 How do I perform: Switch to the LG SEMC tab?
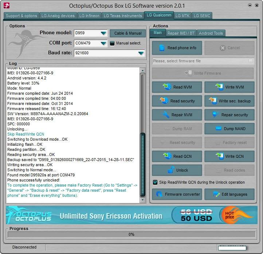[x=202, y=16]
